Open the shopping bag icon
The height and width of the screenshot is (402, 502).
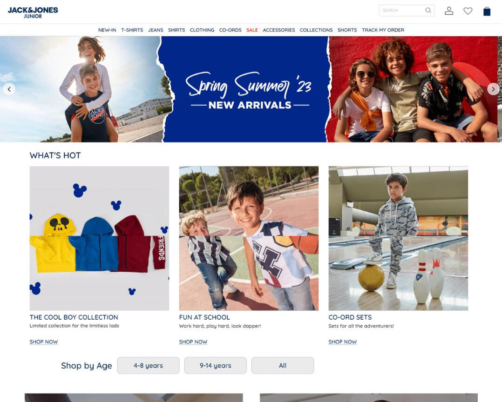click(487, 11)
